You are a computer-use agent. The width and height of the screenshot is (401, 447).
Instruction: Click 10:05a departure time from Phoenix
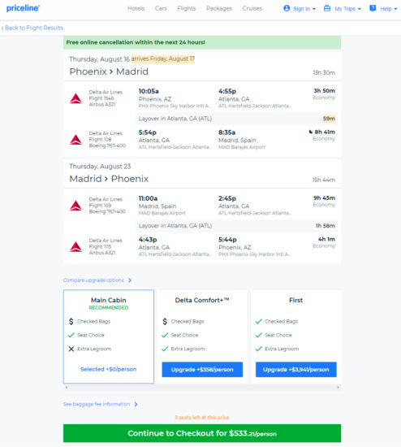click(149, 91)
